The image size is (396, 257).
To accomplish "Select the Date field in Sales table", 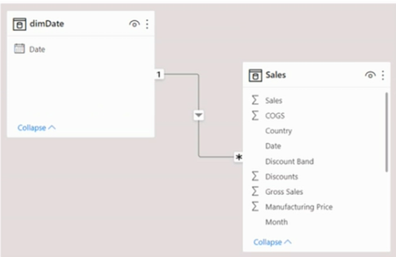I will [x=273, y=146].
